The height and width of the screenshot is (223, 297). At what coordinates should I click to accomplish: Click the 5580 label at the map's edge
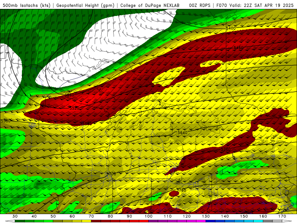6,121
